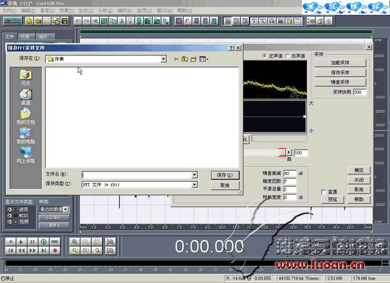Click the Open file folder icon
The image size is (390, 283).
tap(38, 21)
